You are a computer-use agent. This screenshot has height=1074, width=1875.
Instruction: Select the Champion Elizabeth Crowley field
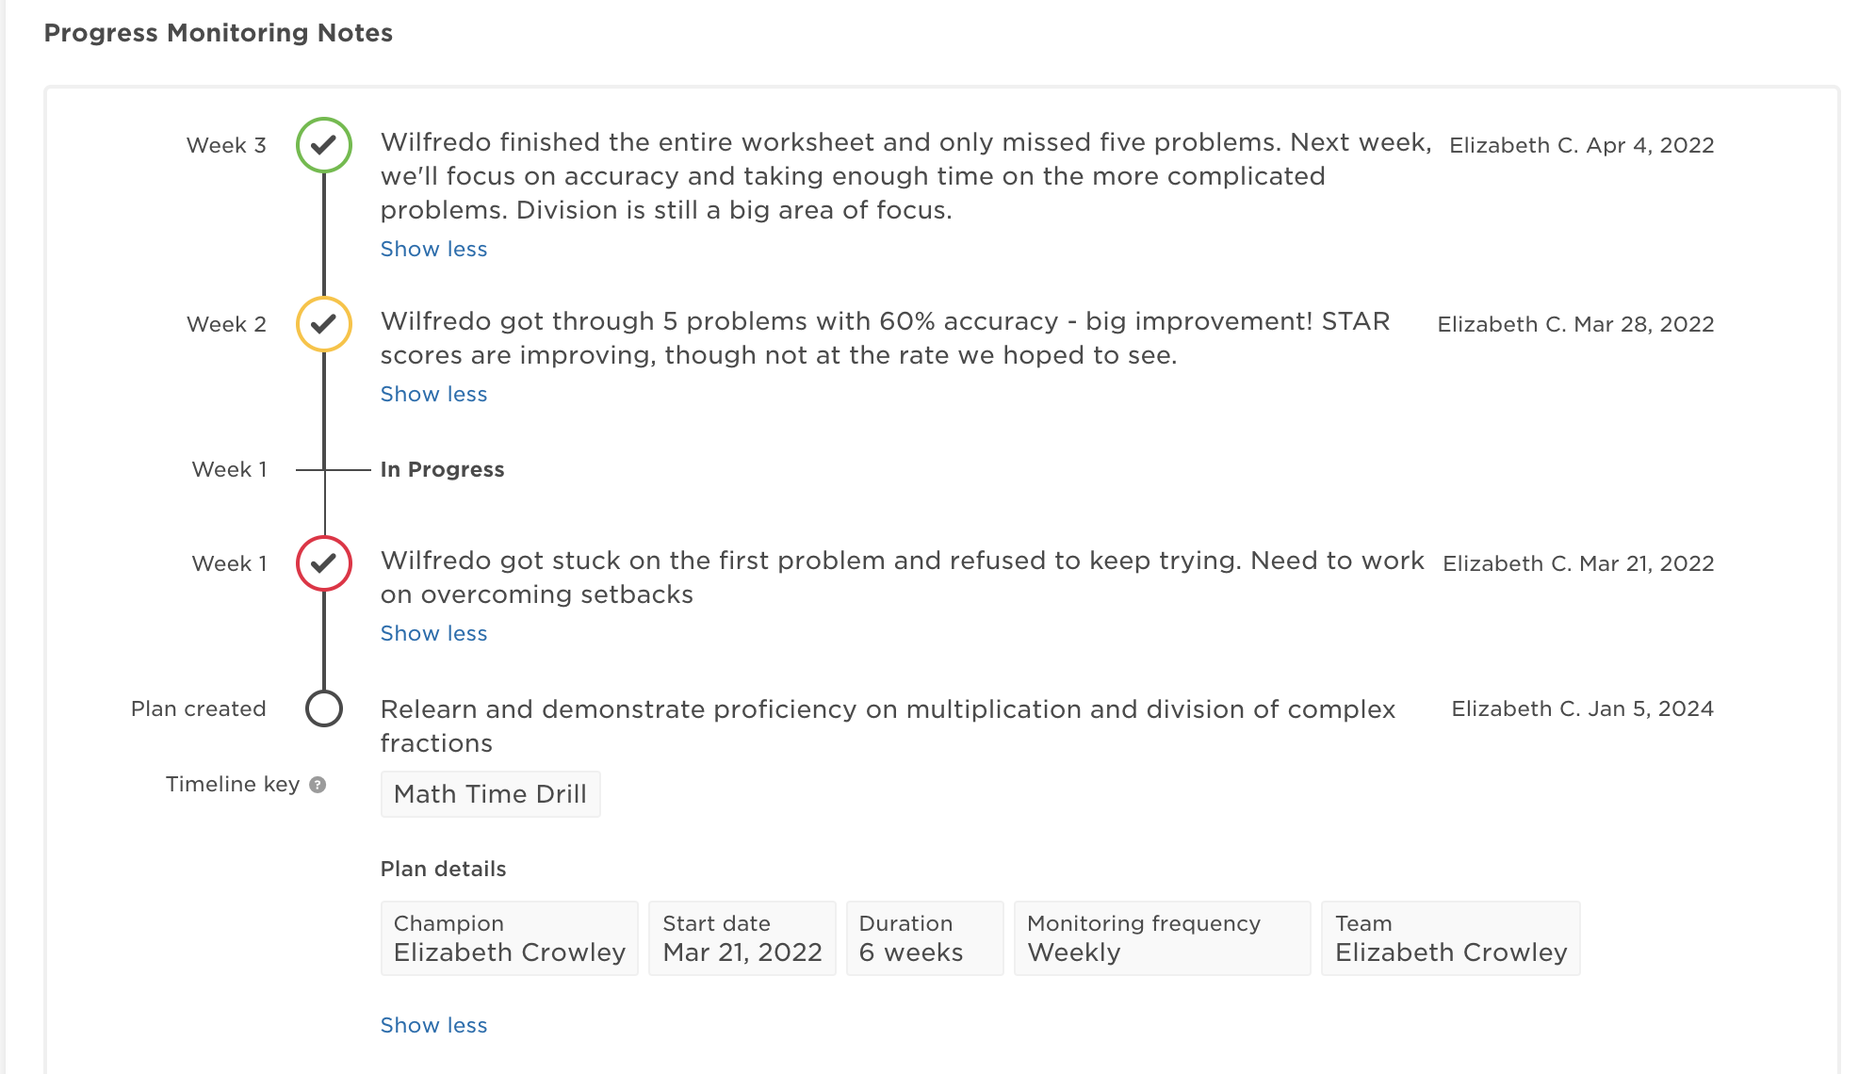[509, 938]
